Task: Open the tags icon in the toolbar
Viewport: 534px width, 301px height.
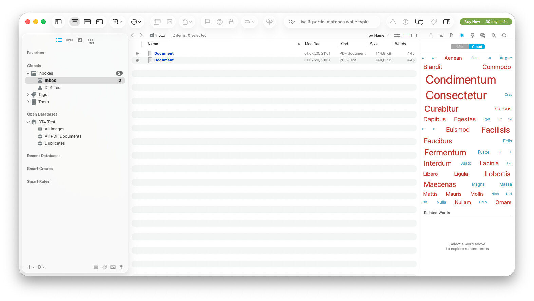Action: tap(434, 22)
